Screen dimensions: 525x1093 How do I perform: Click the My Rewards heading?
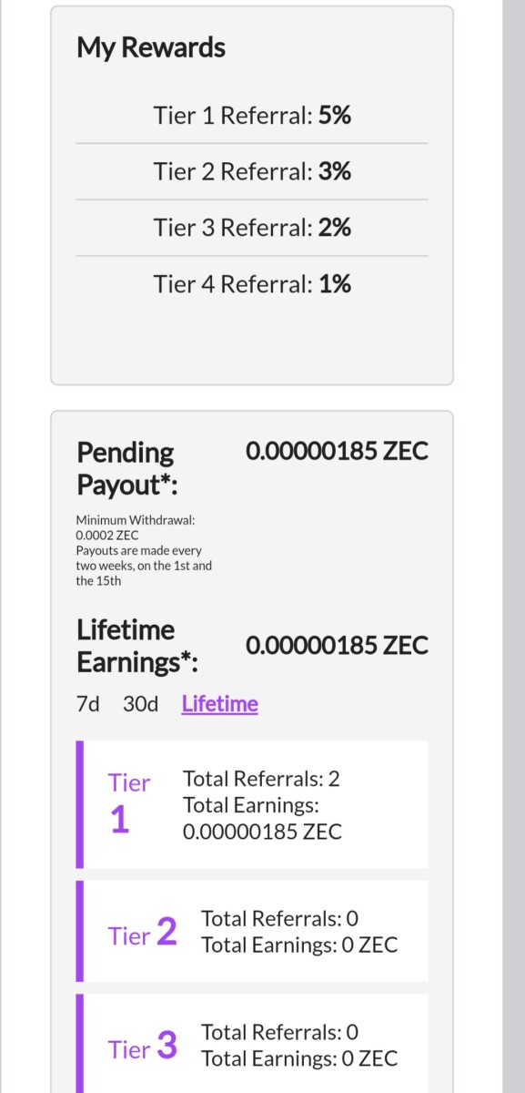point(151,48)
